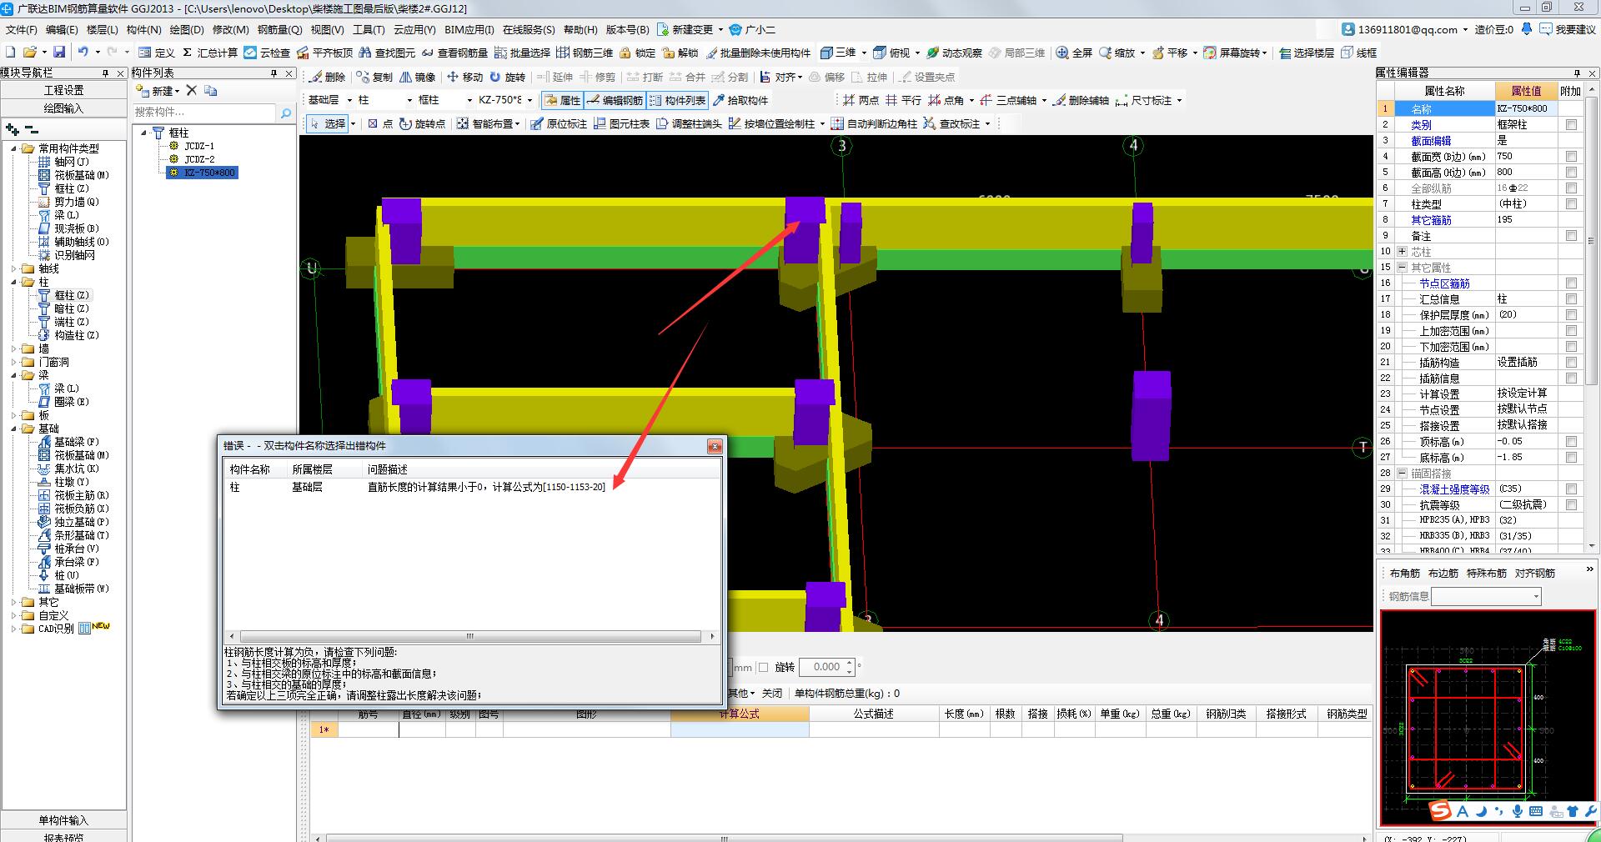Open 查找图元 find element
This screenshot has width=1601, height=842.
pos(387,53)
